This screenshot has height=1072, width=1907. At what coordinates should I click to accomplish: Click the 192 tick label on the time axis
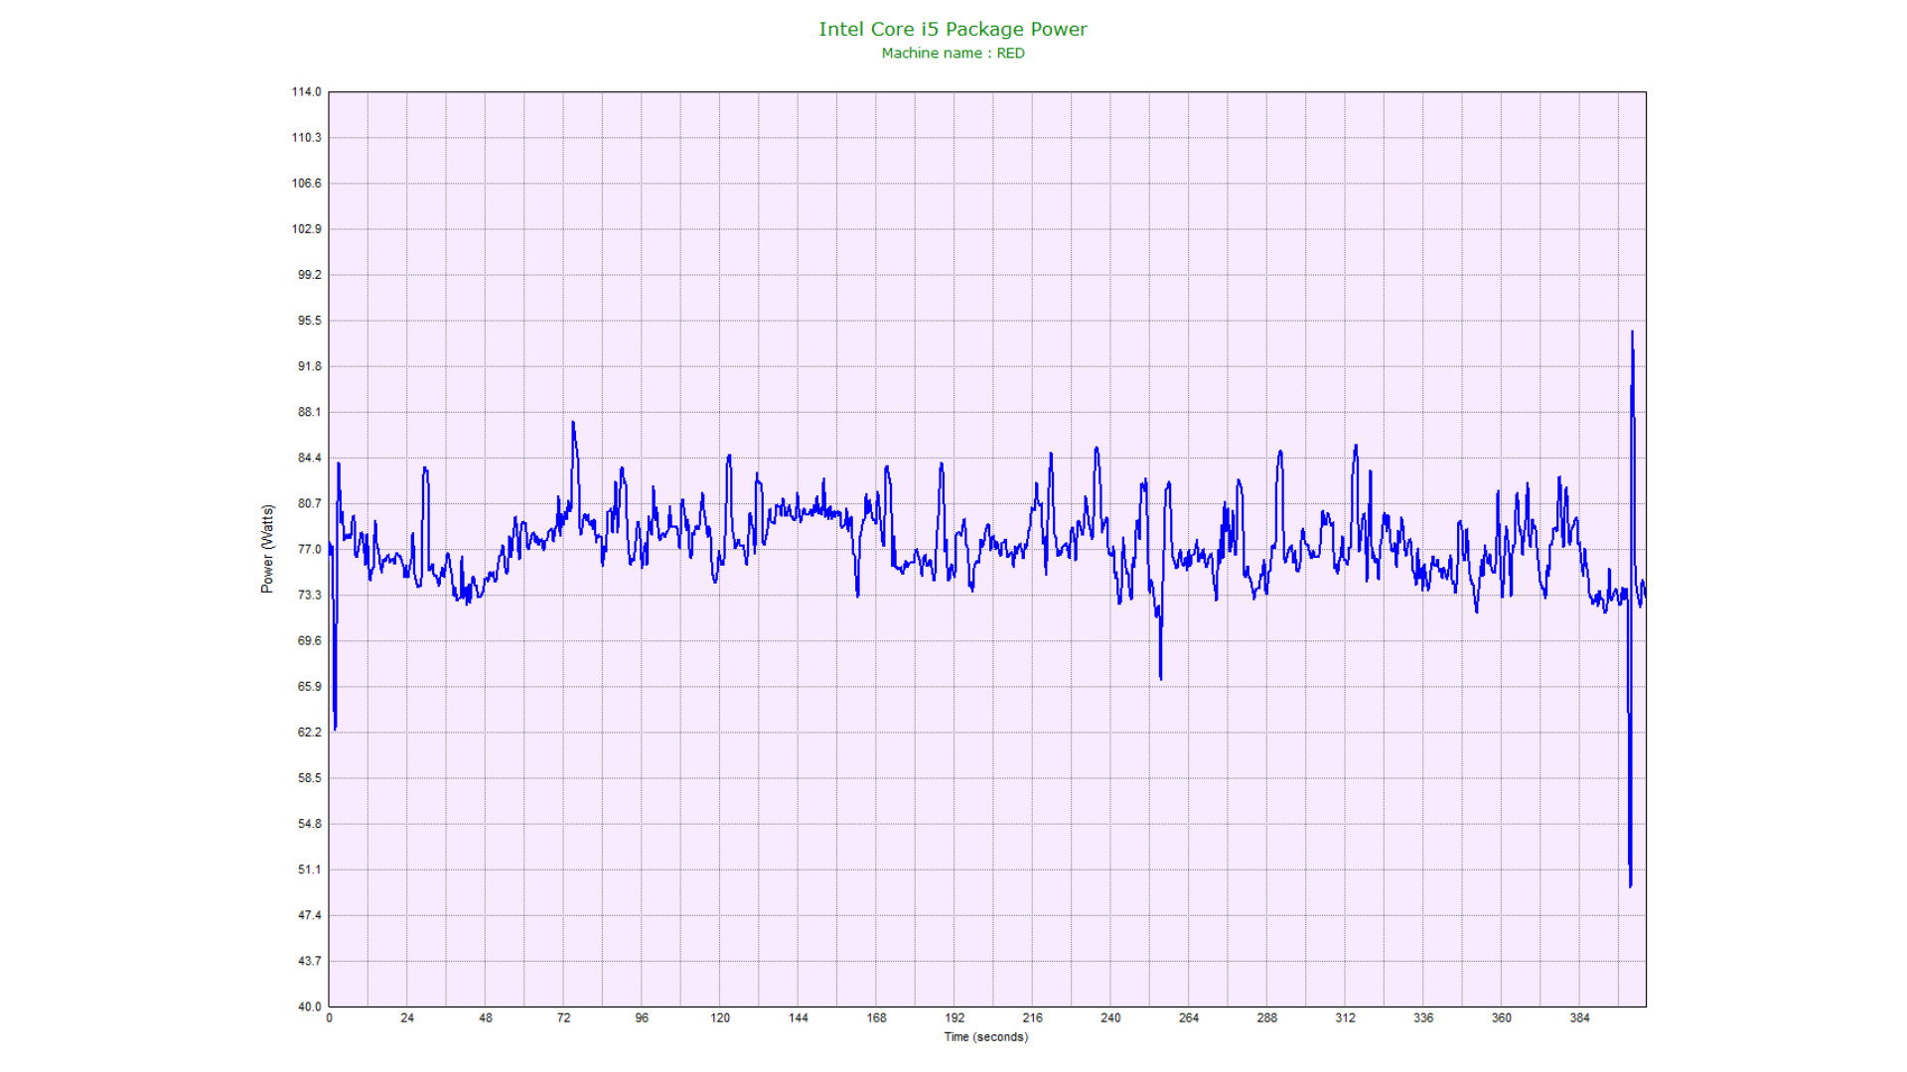click(x=954, y=1018)
